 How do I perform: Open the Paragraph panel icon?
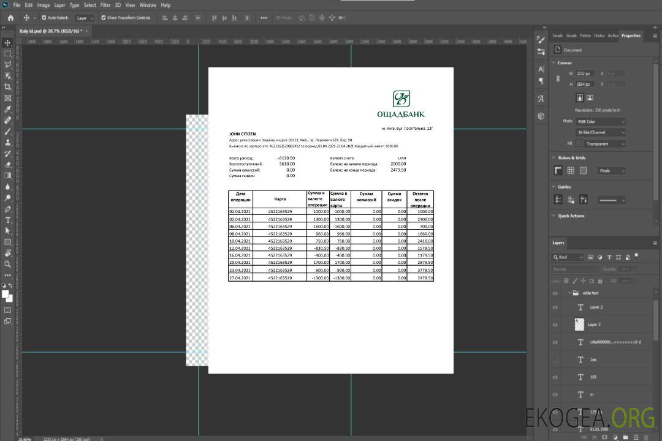[x=541, y=81]
